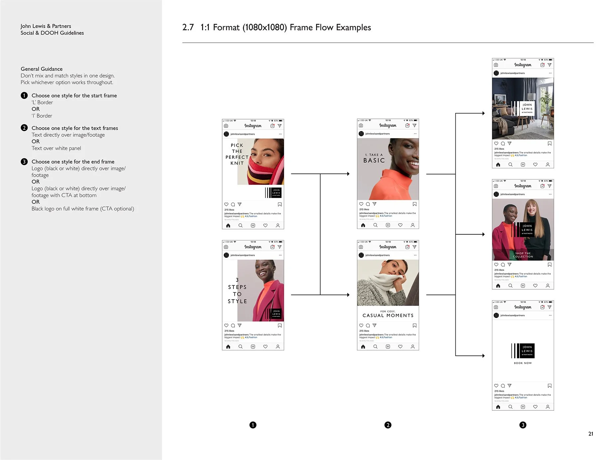Share the Shop the Collection post

click(x=510, y=265)
